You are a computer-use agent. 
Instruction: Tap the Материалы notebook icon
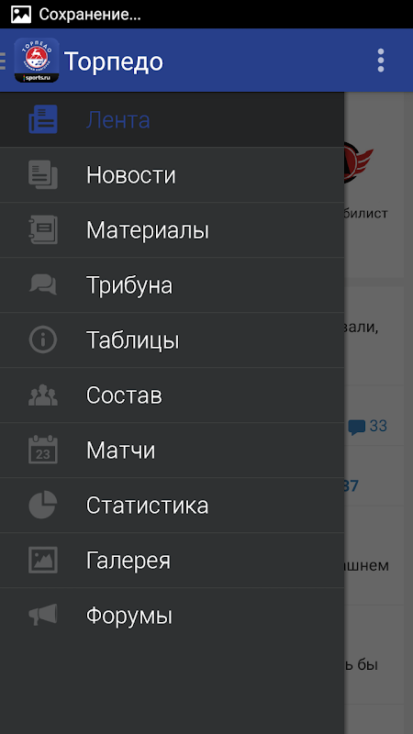(x=43, y=230)
